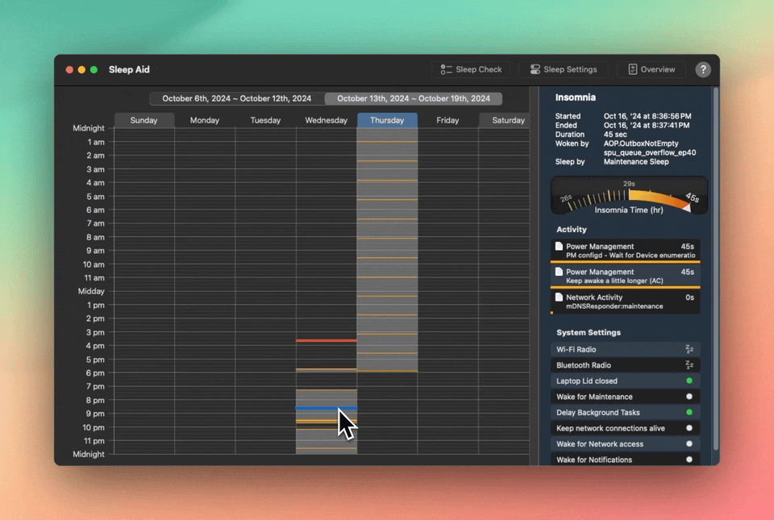Click the Overview toolbar button
Screen dimensions: 774x520
tap(651, 70)
